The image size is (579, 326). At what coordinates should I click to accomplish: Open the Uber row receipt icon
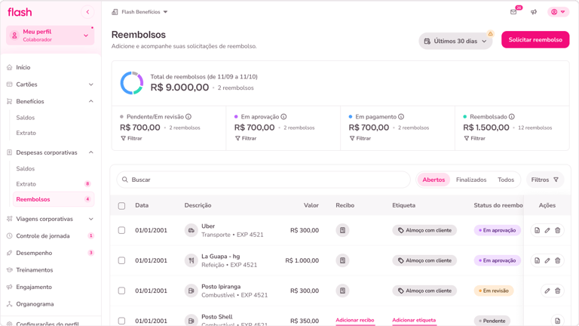click(x=342, y=230)
